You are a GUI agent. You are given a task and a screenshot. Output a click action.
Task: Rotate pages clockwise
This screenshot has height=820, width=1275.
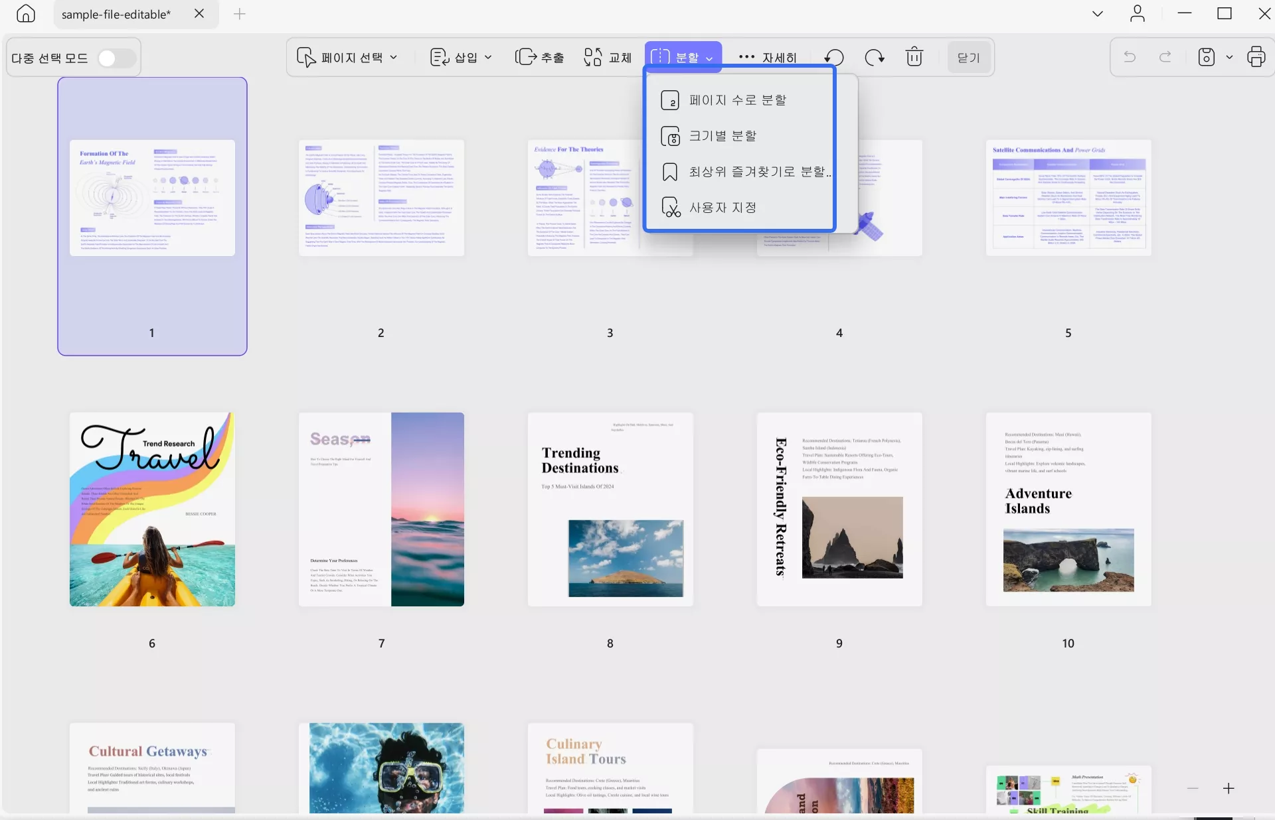pyautogui.click(x=875, y=58)
